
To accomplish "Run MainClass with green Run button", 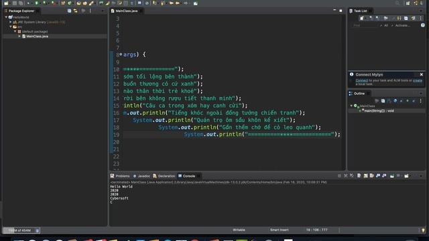I will click(36, 3).
